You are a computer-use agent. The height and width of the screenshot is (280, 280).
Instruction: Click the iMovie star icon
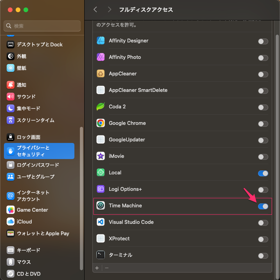(101, 156)
